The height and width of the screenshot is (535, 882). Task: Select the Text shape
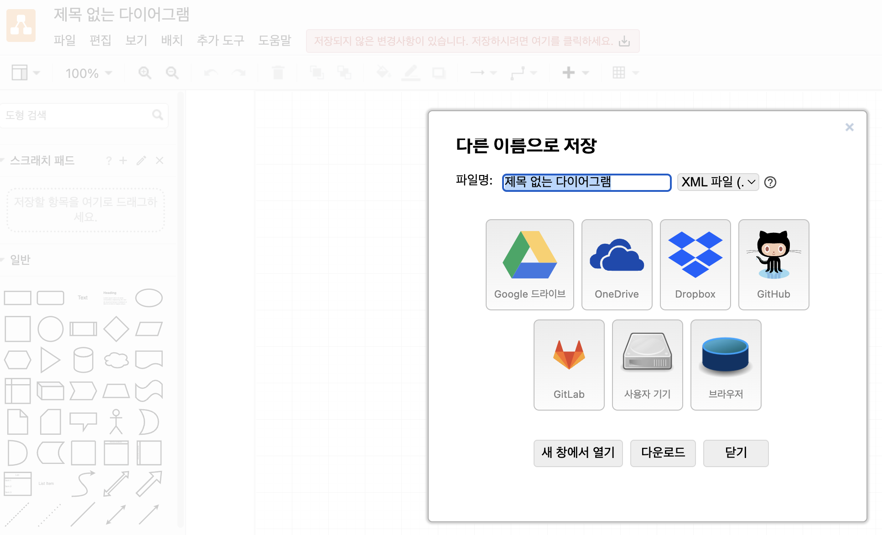click(x=83, y=298)
